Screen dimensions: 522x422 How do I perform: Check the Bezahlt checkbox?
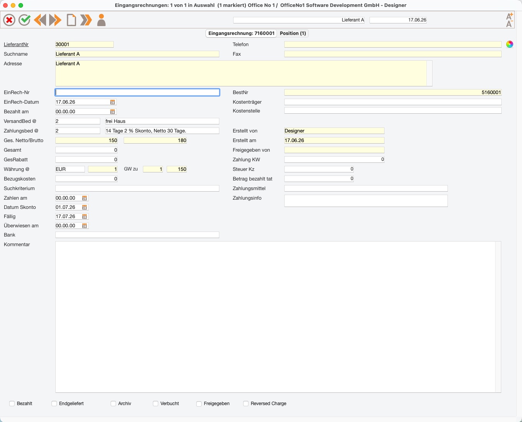(x=12, y=404)
